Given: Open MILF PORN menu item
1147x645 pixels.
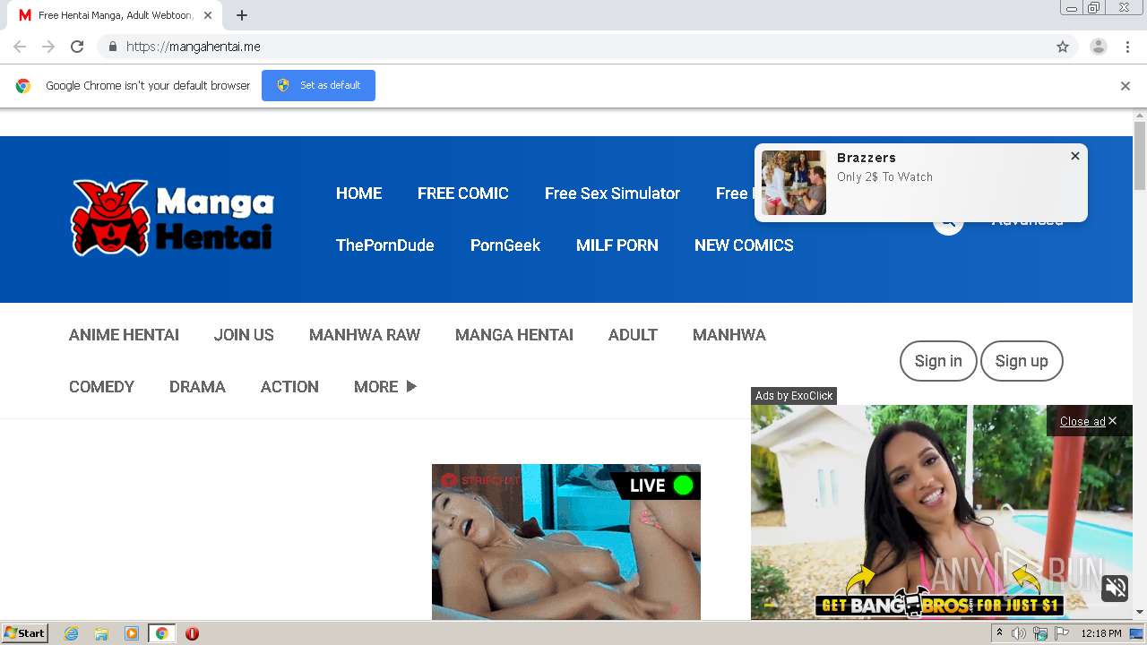Looking at the screenshot, I should [617, 245].
